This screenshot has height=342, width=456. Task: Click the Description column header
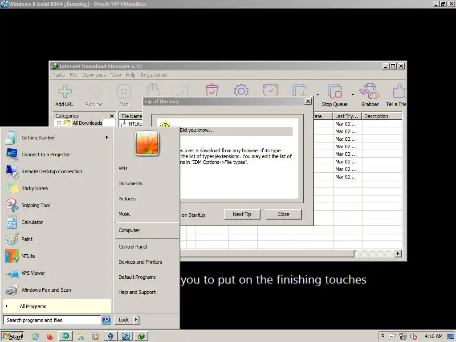click(x=382, y=116)
